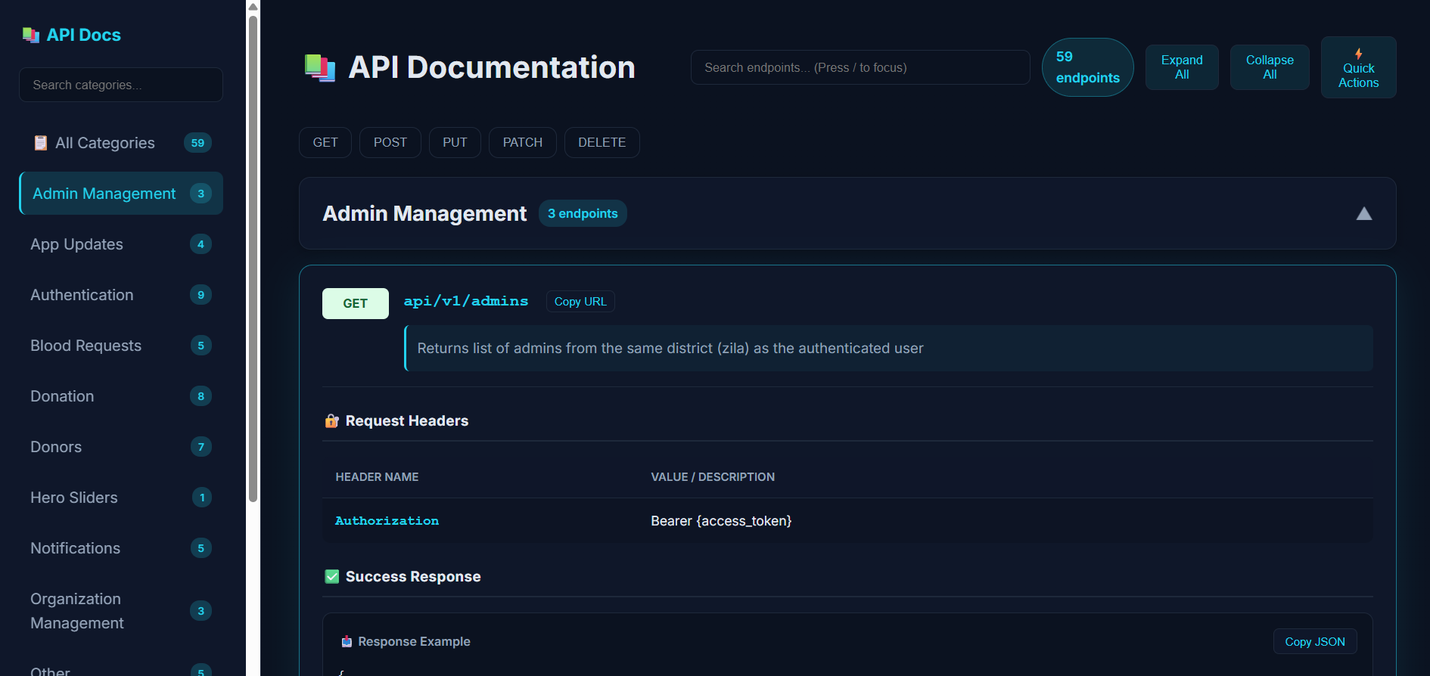Click the clipboard icon beside All Categories
The height and width of the screenshot is (676, 1430).
pos(41,143)
